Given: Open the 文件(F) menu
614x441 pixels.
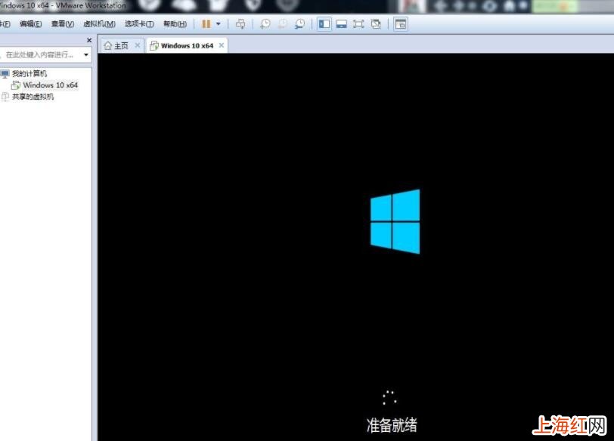Looking at the screenshot, I should point(5,24).
